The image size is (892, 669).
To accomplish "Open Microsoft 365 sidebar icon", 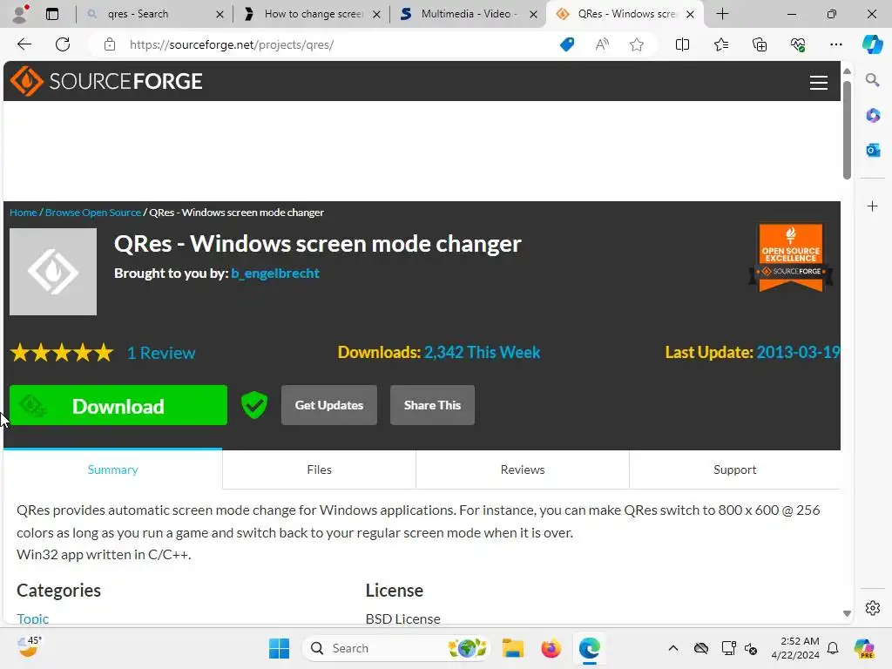I will coord(873,116).
